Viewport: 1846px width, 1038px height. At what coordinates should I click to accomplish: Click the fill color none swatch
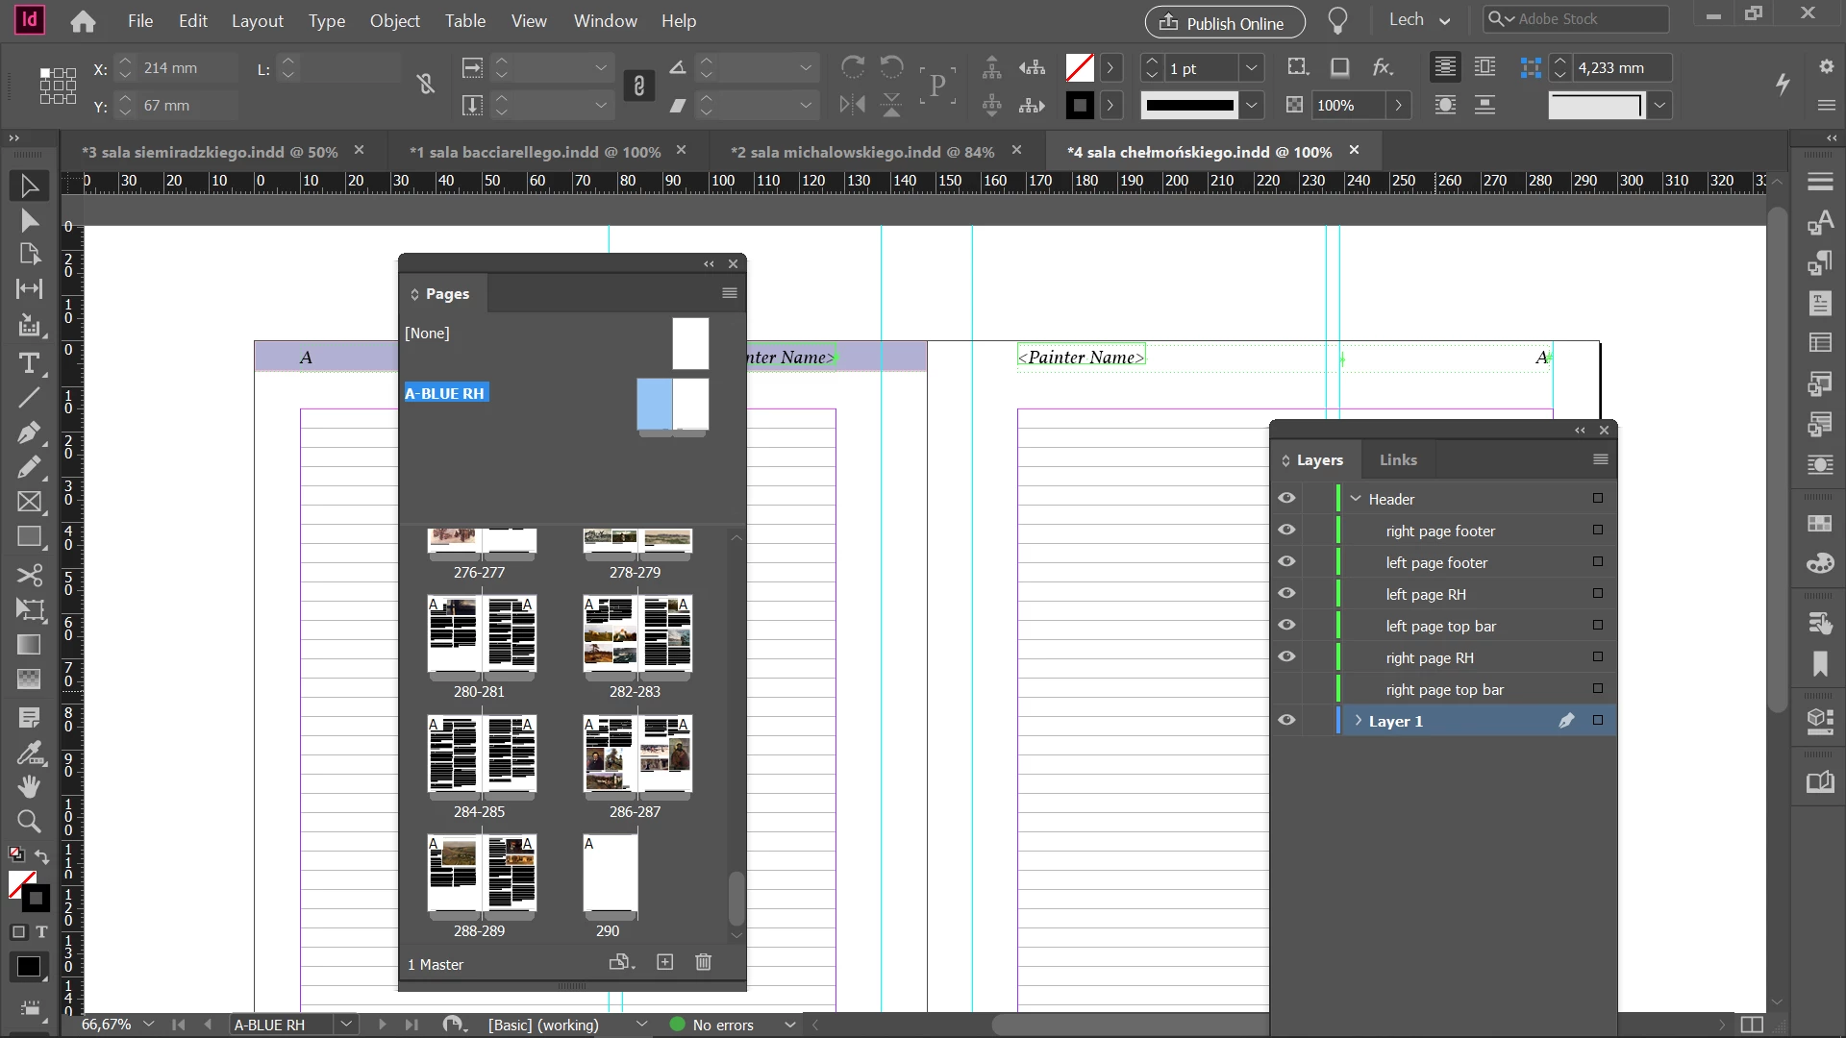coord(1080,68)
